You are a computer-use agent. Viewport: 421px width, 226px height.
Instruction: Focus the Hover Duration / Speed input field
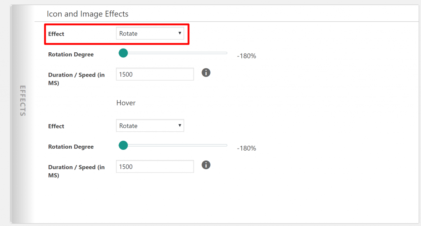155,167
